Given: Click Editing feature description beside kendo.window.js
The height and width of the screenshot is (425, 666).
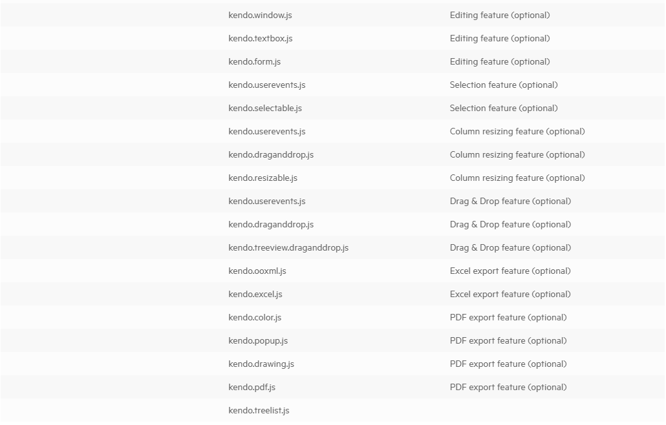Looking at the screenshot, I should pos(500,16).
